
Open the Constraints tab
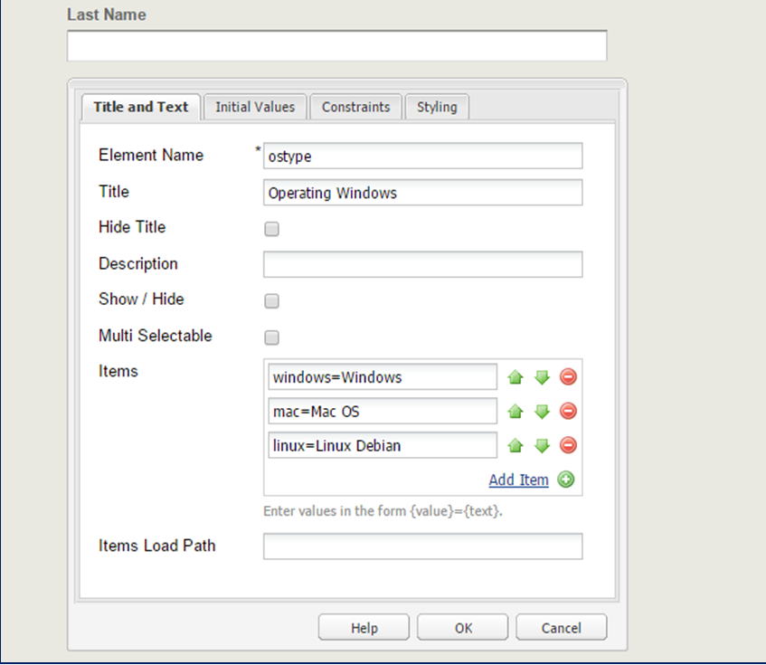click(356, 107)
